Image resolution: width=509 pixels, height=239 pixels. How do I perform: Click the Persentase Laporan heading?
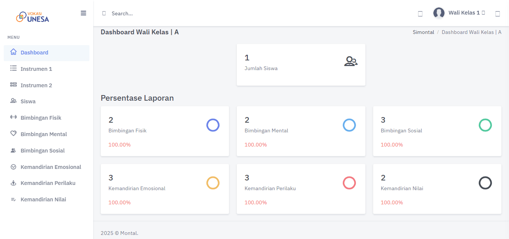pyautogui.click(x=137, y=98)
